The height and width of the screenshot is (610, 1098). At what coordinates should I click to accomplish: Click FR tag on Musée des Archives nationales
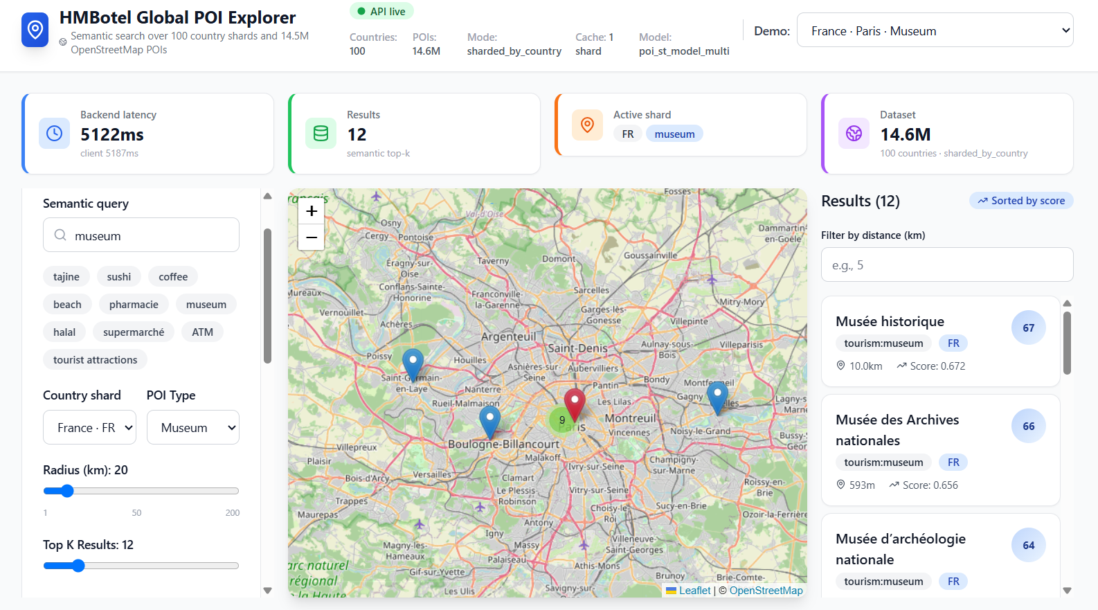pos(953,462)
